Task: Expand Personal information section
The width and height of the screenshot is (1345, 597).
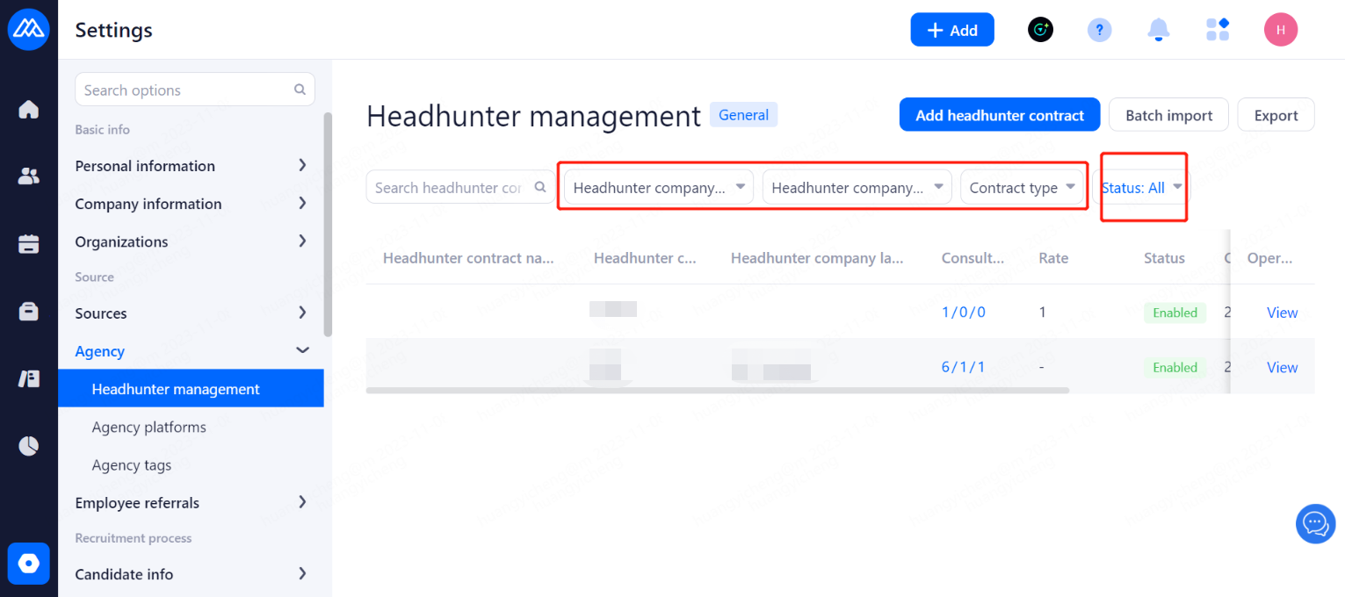Action: 191,166
